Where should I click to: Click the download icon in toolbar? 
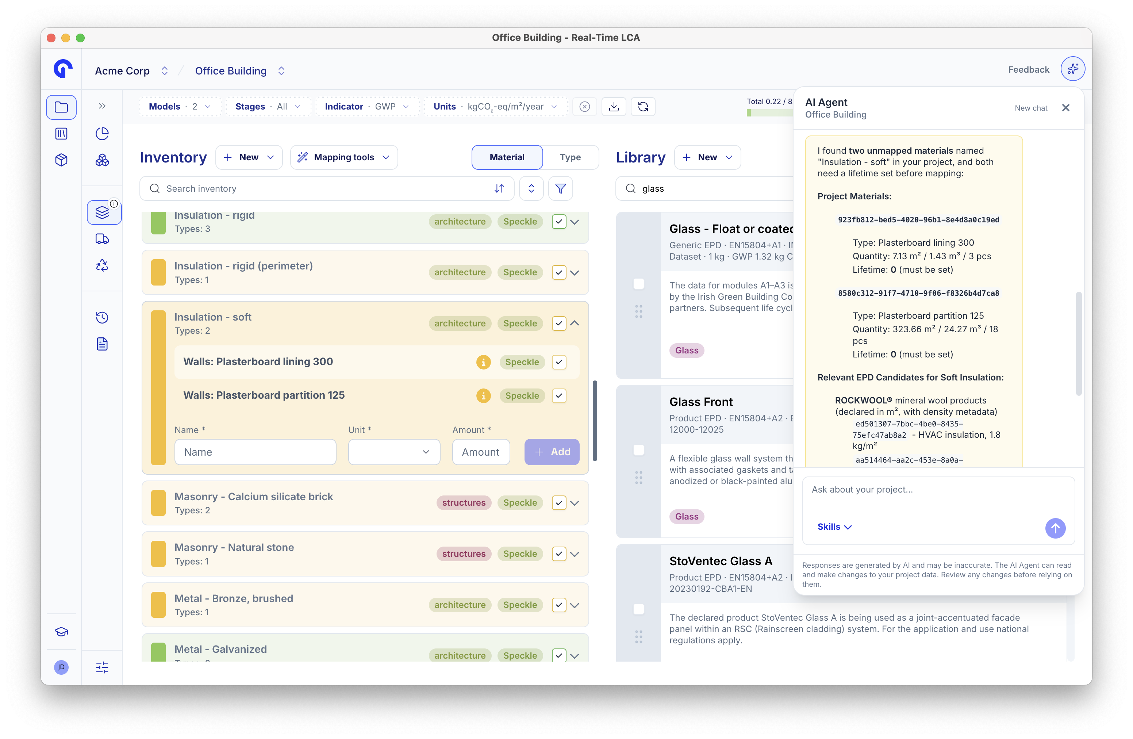tap(614, 107)
